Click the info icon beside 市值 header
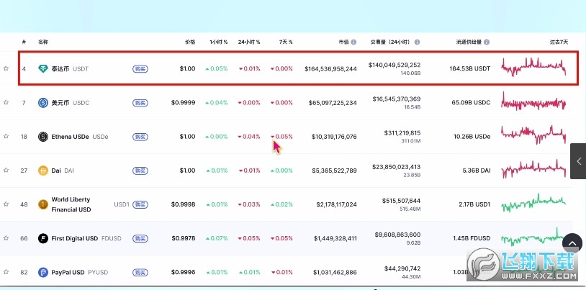This screenshot has height=290, width=586. (354, 42)
